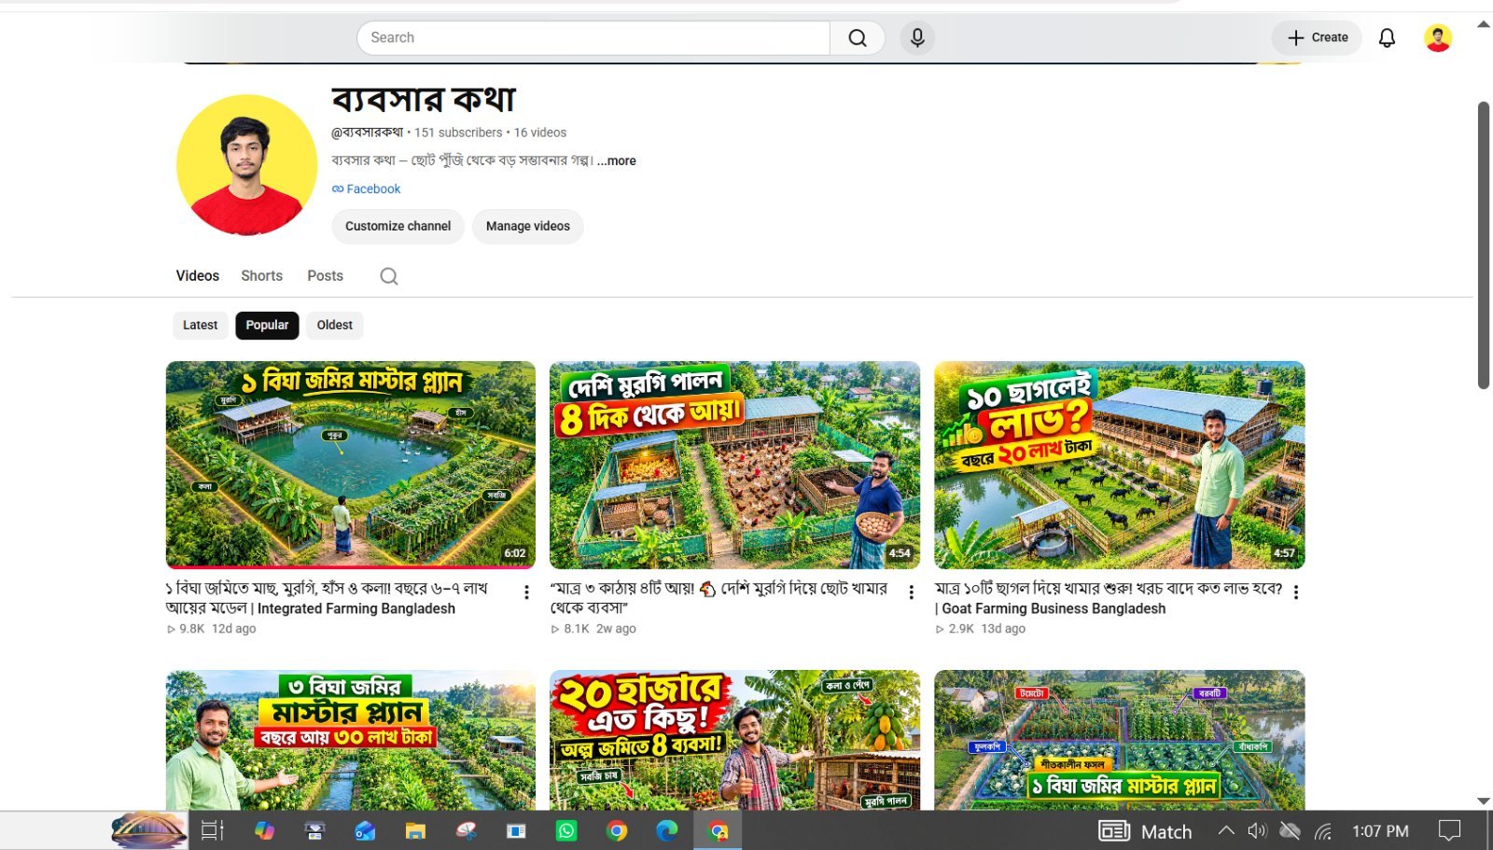Image resolution: width=1493 pixels, height=850 pixels.
Task: Open the Wi-Fi network icon
Action: click(x=1323, y=830)
